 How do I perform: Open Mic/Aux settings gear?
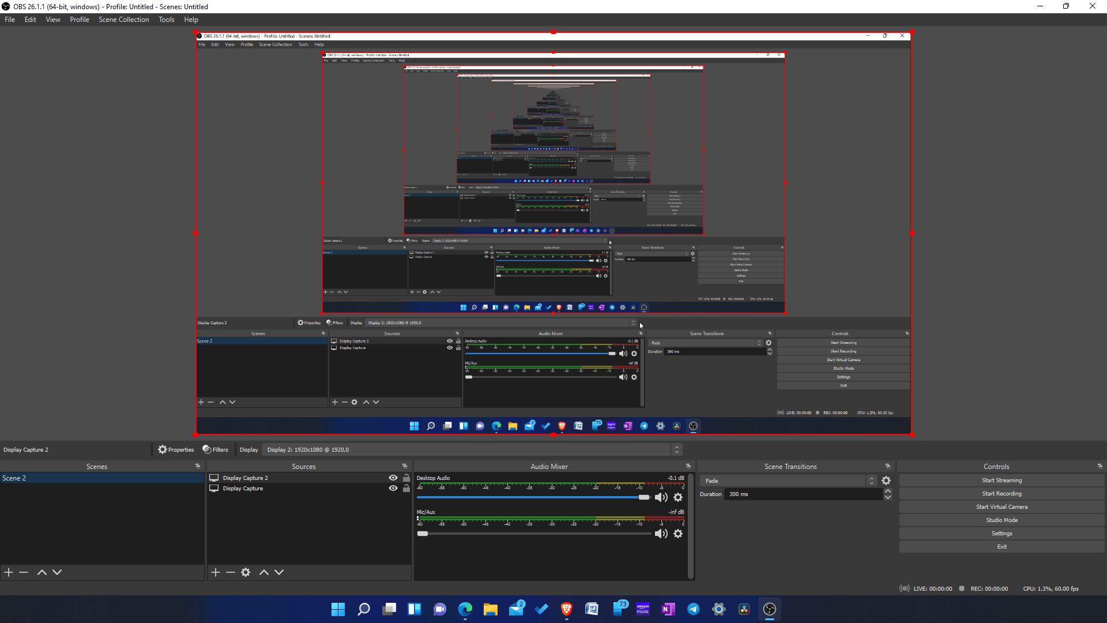tap(678, 534)
